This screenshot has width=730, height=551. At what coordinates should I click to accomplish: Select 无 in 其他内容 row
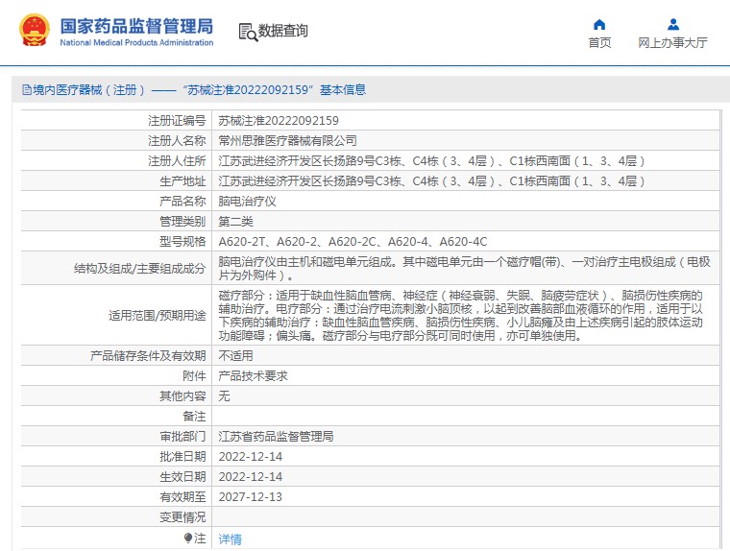[224, 396]
